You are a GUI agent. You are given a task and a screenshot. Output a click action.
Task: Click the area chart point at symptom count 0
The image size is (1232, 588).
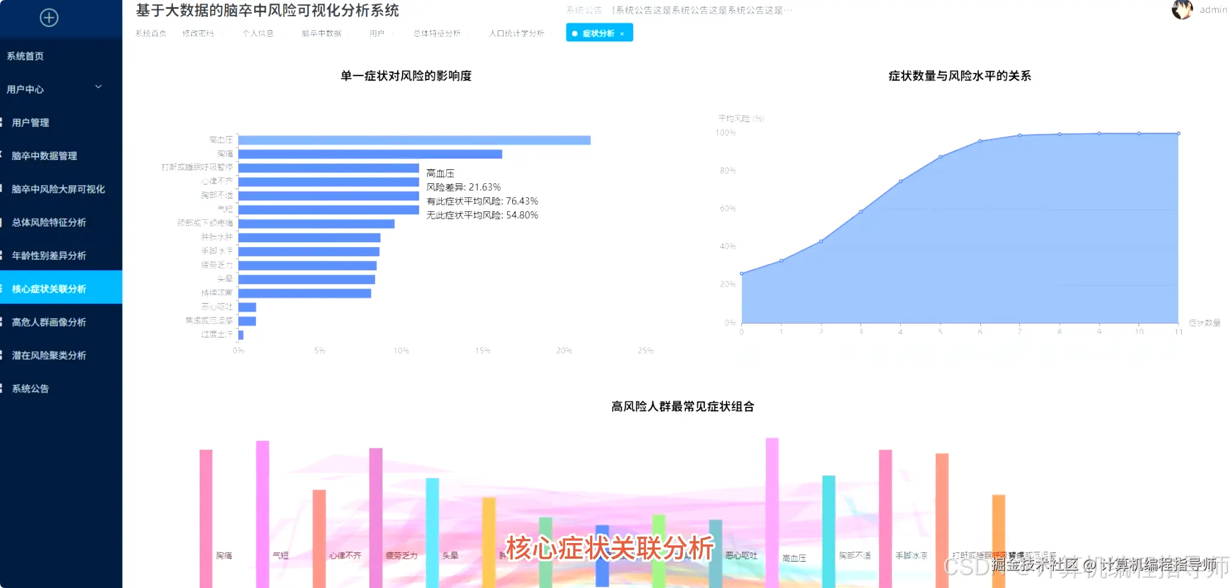[742, 273]
